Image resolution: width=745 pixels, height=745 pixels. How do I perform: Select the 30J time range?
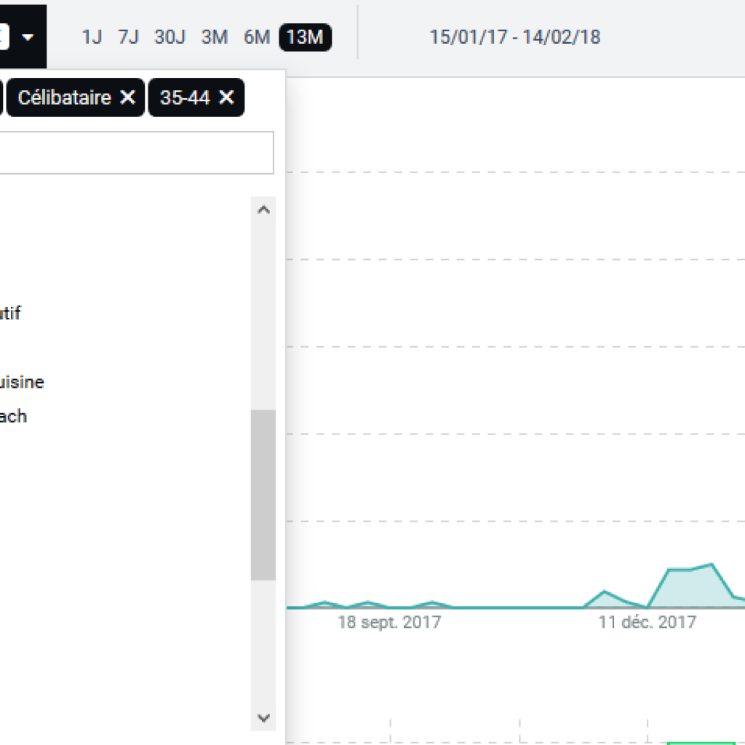coord(170,37)
